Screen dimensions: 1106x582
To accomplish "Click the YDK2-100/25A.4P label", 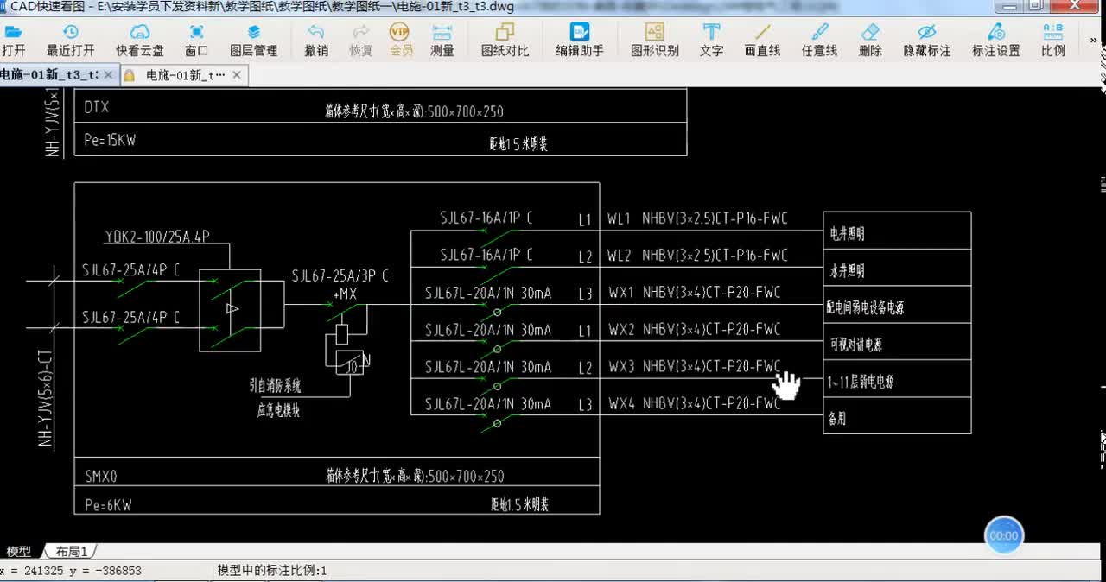I will (x=157, y=237).
